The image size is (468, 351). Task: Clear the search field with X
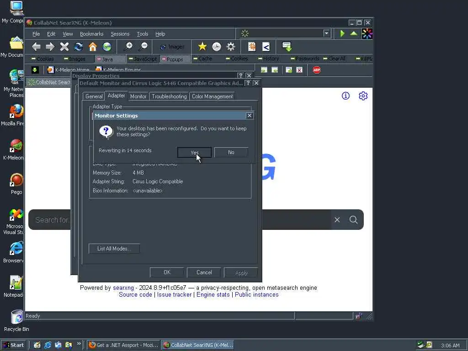coord(337,220)
